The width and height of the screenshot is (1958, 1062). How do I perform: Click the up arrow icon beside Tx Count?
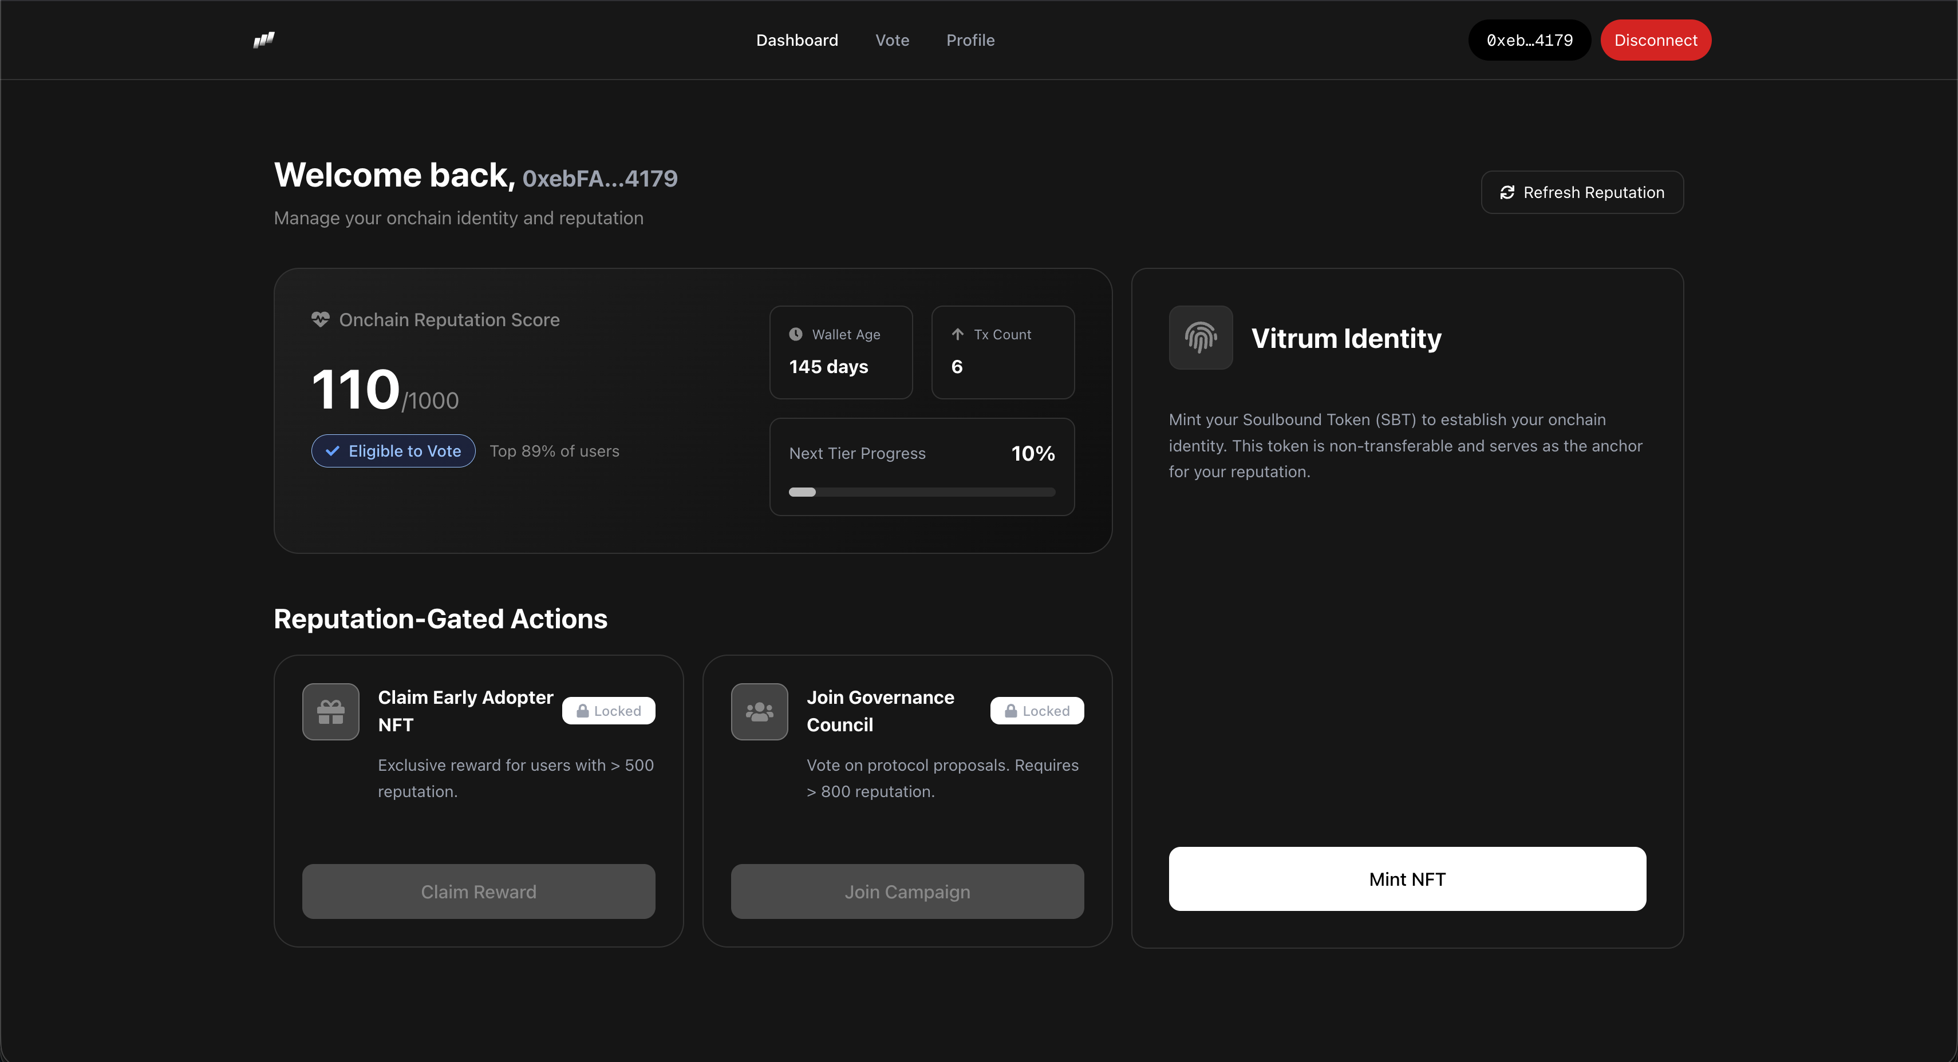[958, 334]
